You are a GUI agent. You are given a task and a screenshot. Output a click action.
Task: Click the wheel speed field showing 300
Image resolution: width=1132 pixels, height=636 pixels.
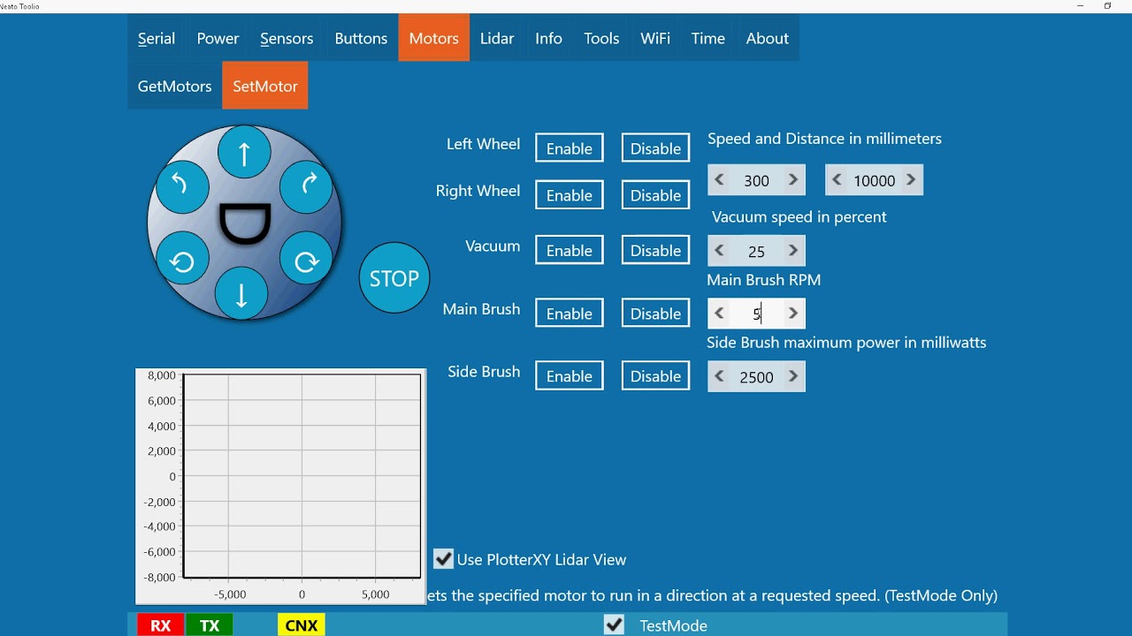756,180
